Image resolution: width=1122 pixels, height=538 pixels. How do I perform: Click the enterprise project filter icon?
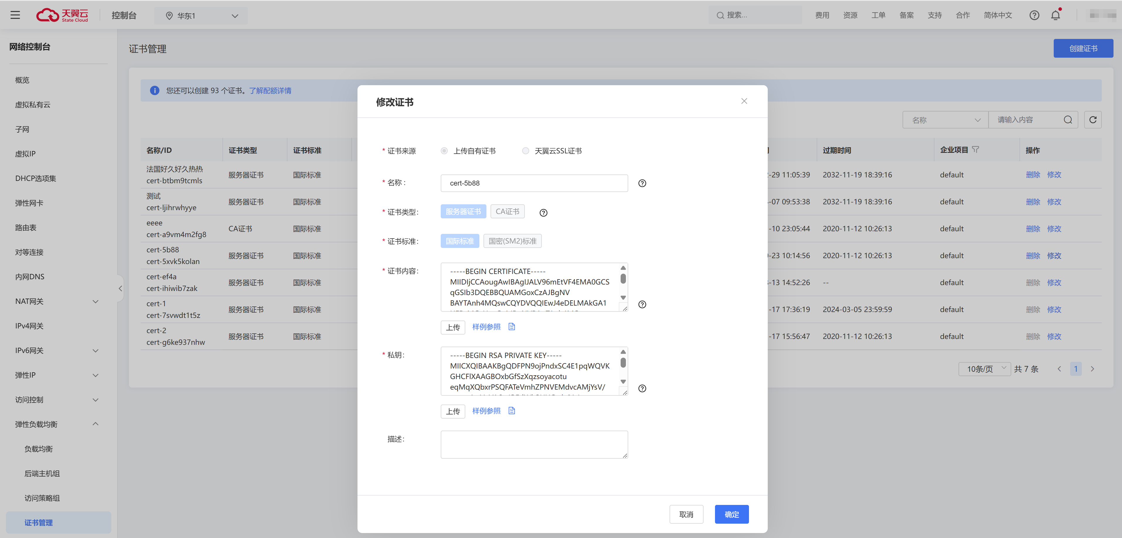976,150
